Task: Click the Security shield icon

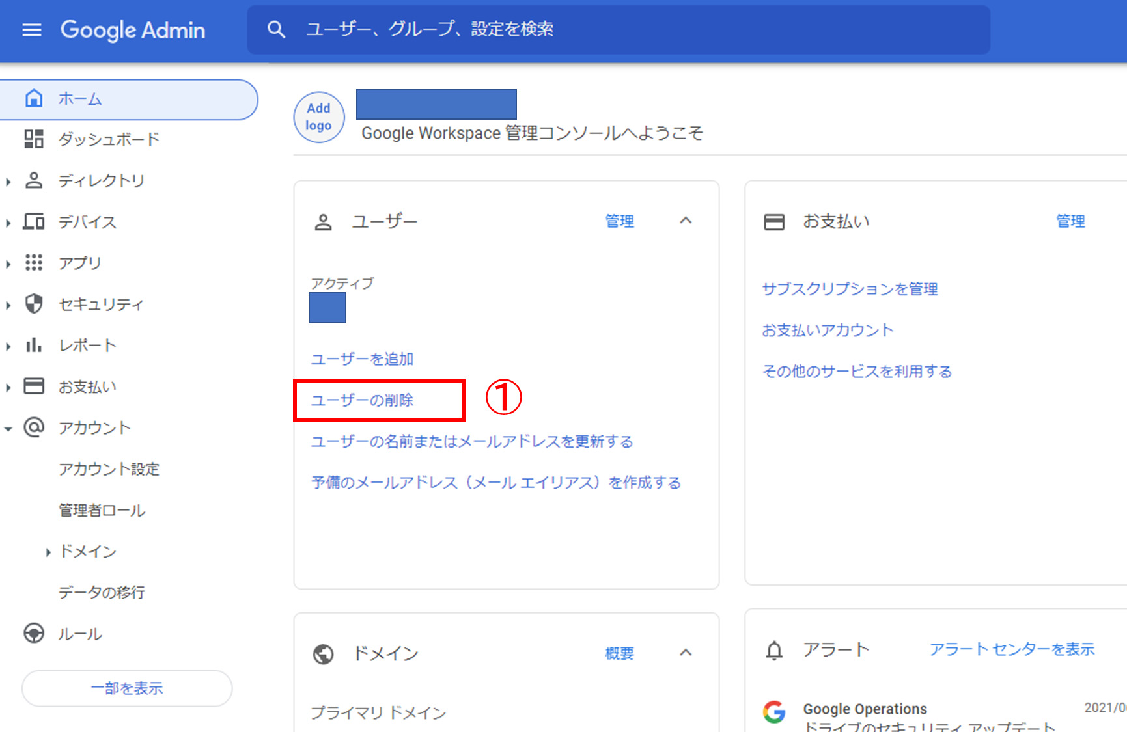Action: (34, 304)
